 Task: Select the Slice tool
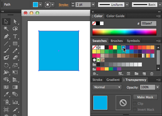click(x=15, y=109)
